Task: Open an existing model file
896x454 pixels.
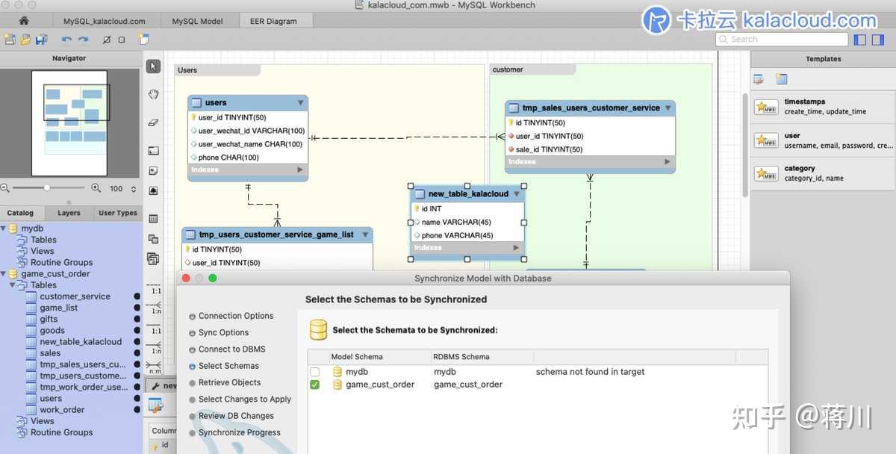Action: point(25,39)
